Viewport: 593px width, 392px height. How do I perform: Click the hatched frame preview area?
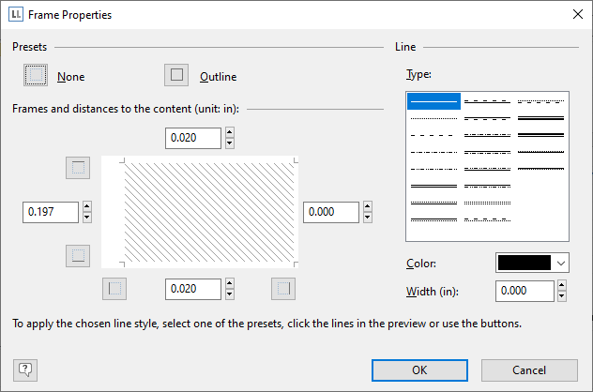point(200,212)
